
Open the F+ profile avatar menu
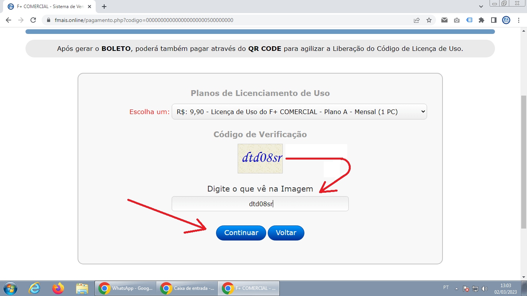point(506,20)
